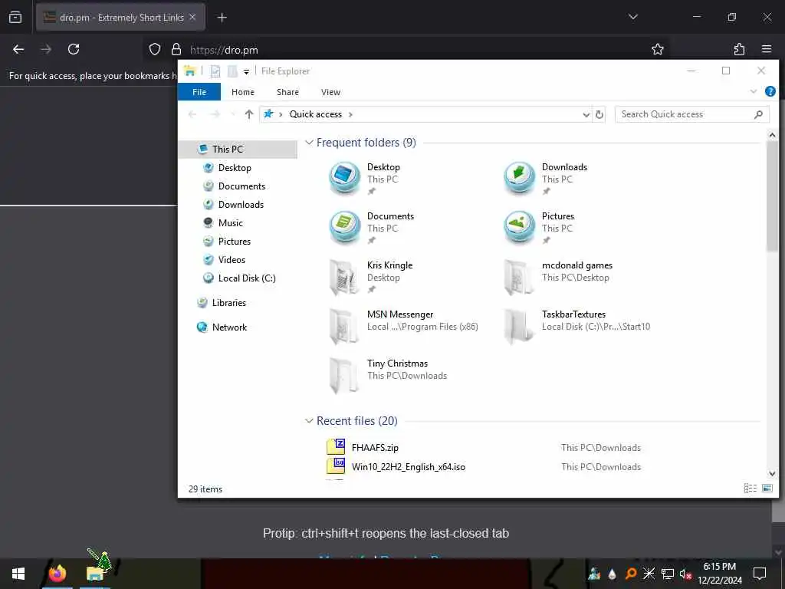Expand the ribbon with the chevron
This screenshot has height=589, width=785.
(x=754, y=92)
